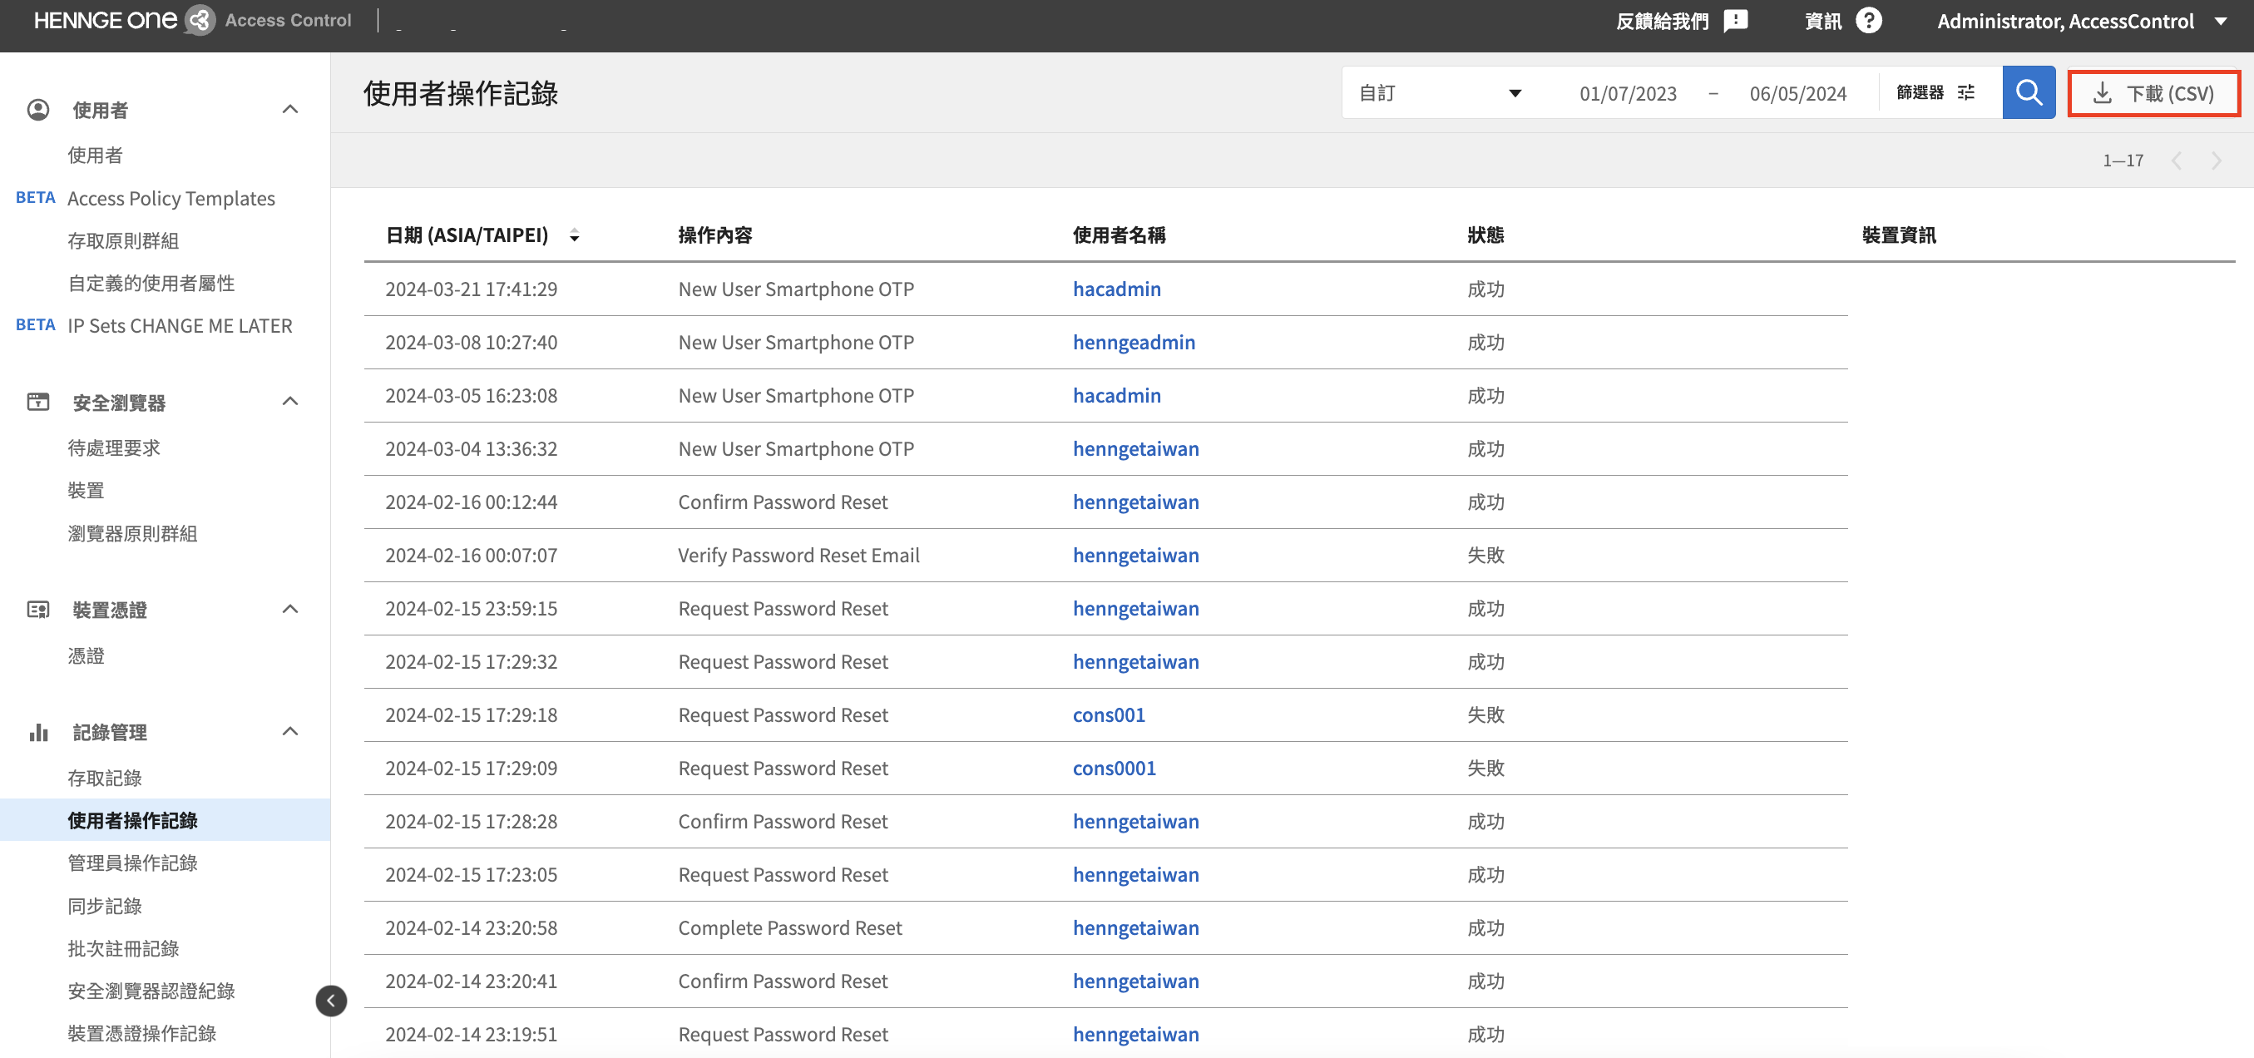Viewport: 2254px width, 1058px height.
Task: Open 瀏覽器原則群組 in sidebar
Action: coord(133,533)
